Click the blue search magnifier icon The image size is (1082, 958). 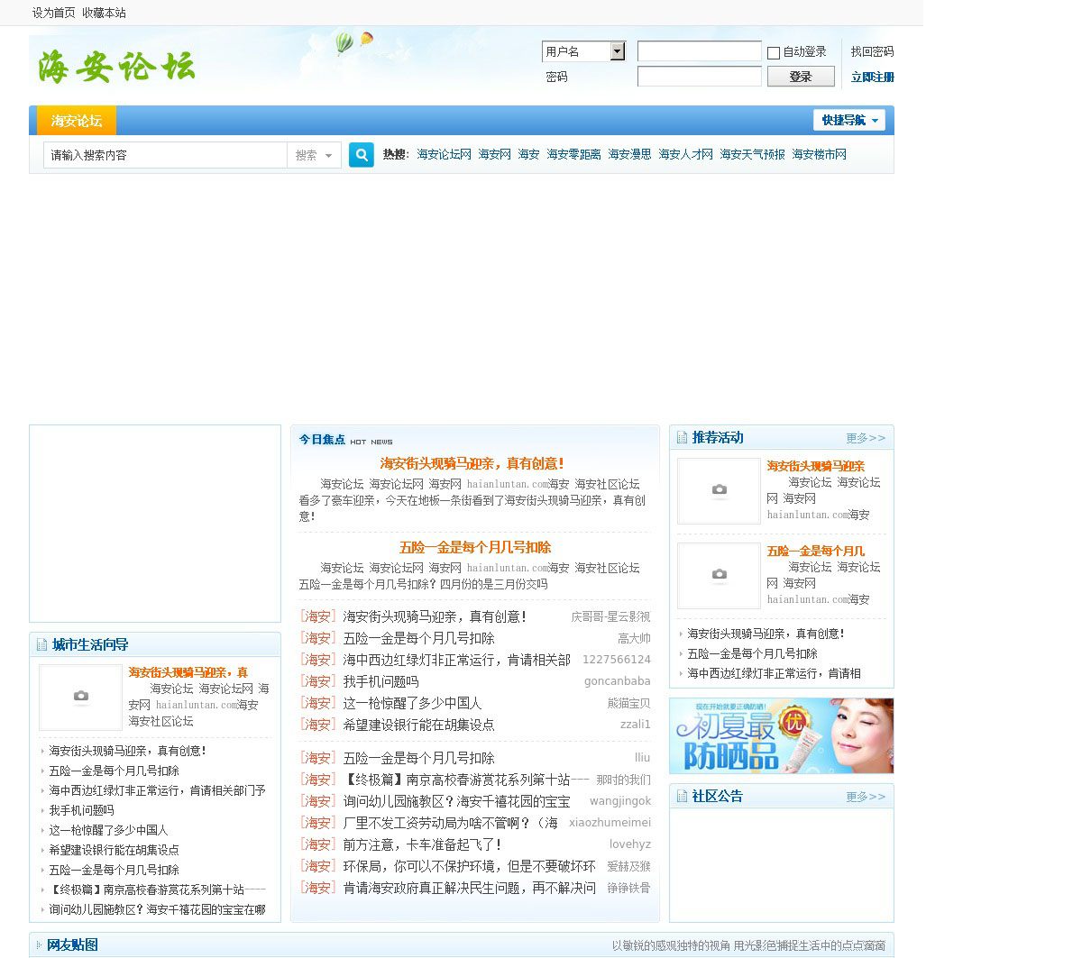[361, 155]
